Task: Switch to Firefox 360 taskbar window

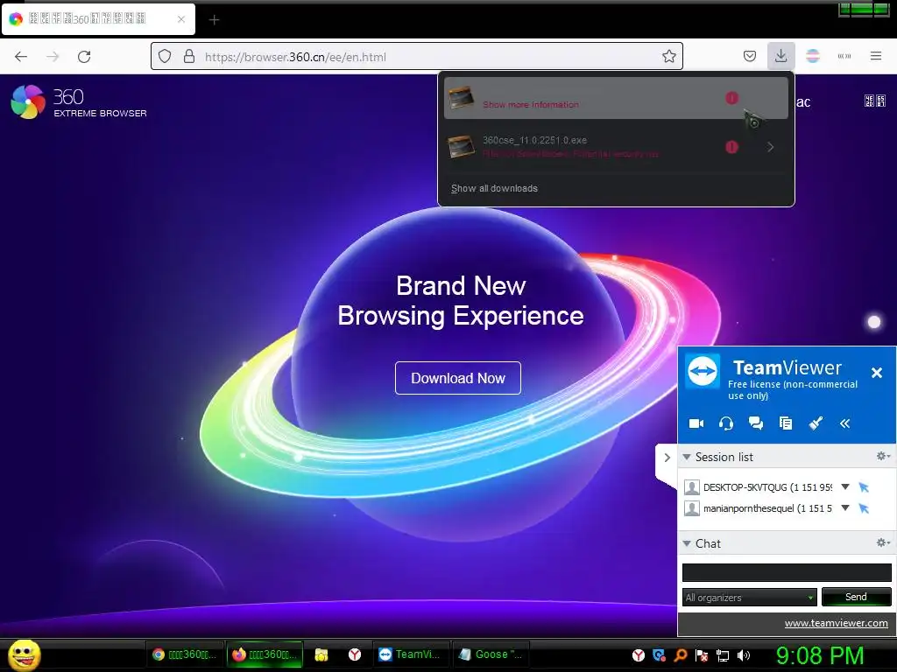Action: pyautogui.click(x=265, y=654)
